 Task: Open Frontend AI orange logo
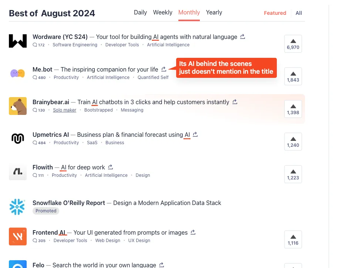point(18,236)
